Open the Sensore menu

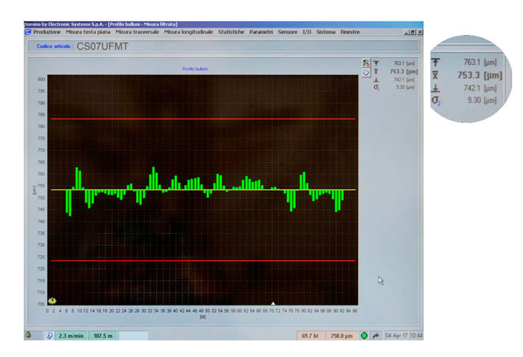point(287,32)
